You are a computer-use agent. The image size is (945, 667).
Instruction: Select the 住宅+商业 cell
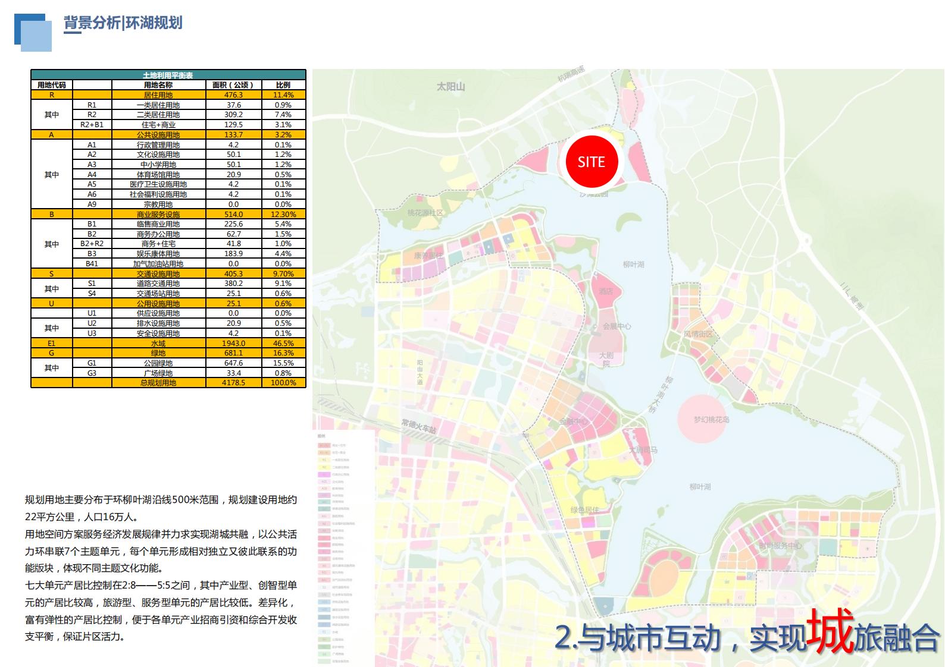[x=158, y=125]
